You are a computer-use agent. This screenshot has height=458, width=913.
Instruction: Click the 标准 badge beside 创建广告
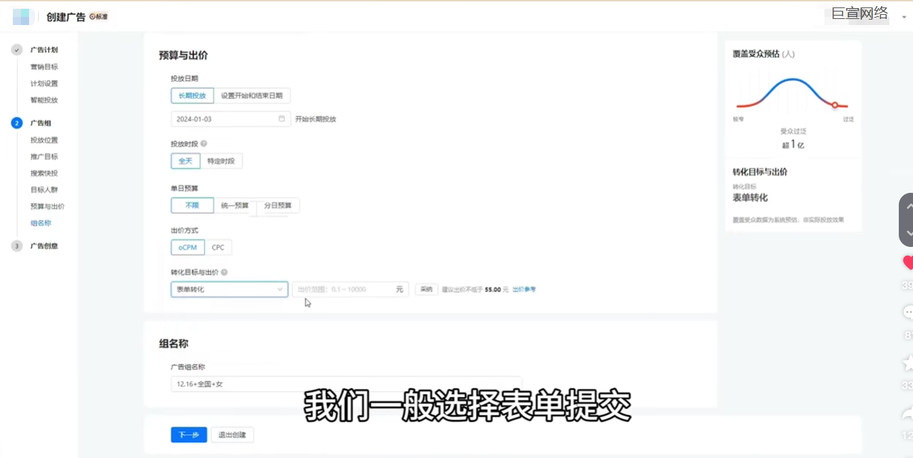99,17
